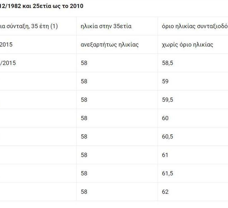Click the "ηλικία στην 35ετία" column header
228x208 pixels.
click(106, 26)
